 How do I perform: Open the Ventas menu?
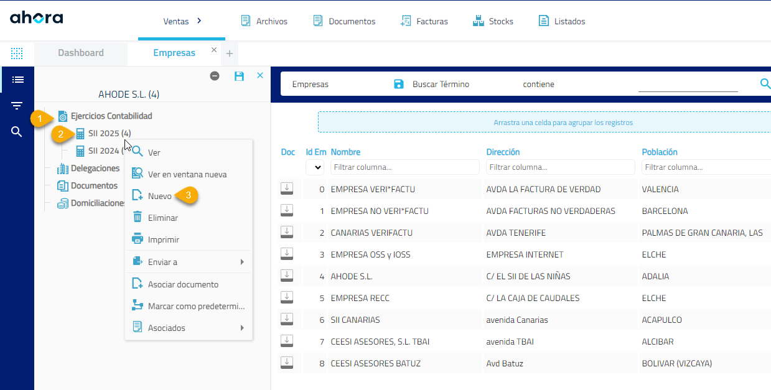[x=182, y=21]
